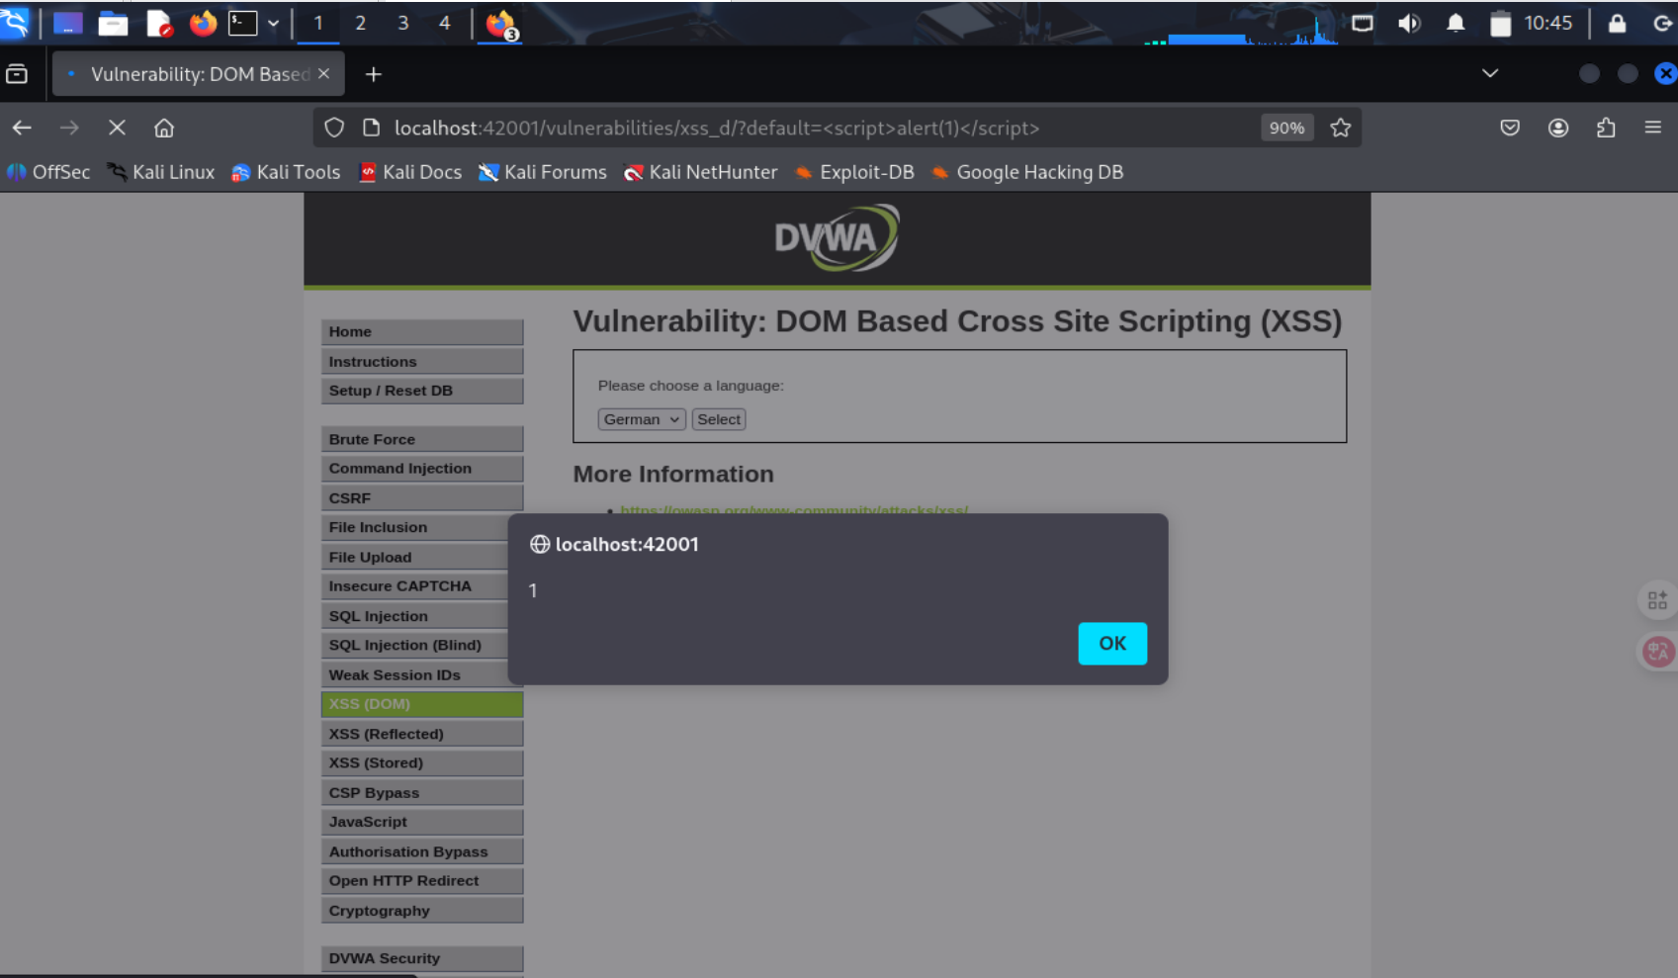Screen dimensions: 1678x978
Task: Click the Firefox taskbar window button
Action: [501, 24]
